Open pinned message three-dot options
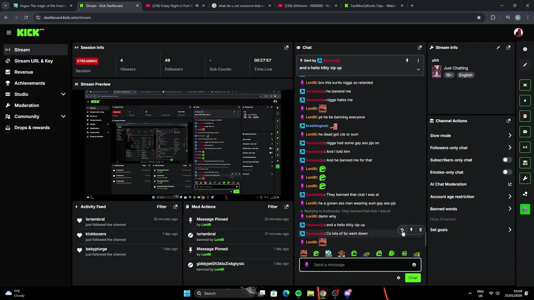Viewport: 534px width, 300px height. (418, 60)
